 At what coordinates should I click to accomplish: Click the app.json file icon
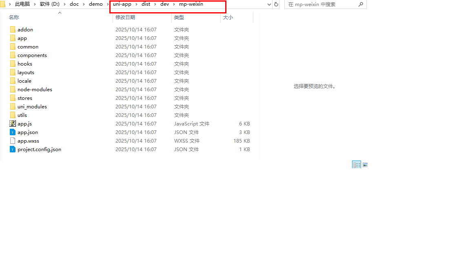[x=13, y=132]
